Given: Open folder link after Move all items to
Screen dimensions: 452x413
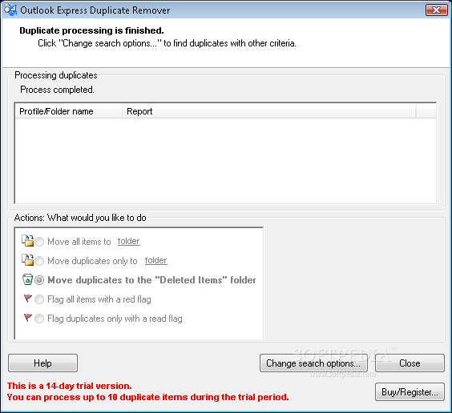Looking at the screenshot, I should 128,241.
